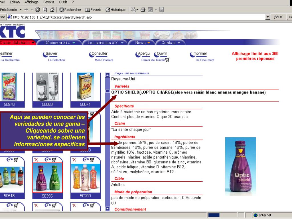Add product 50200 to the basket
This screenshot has height=219, width=292.
pos(92,160)
